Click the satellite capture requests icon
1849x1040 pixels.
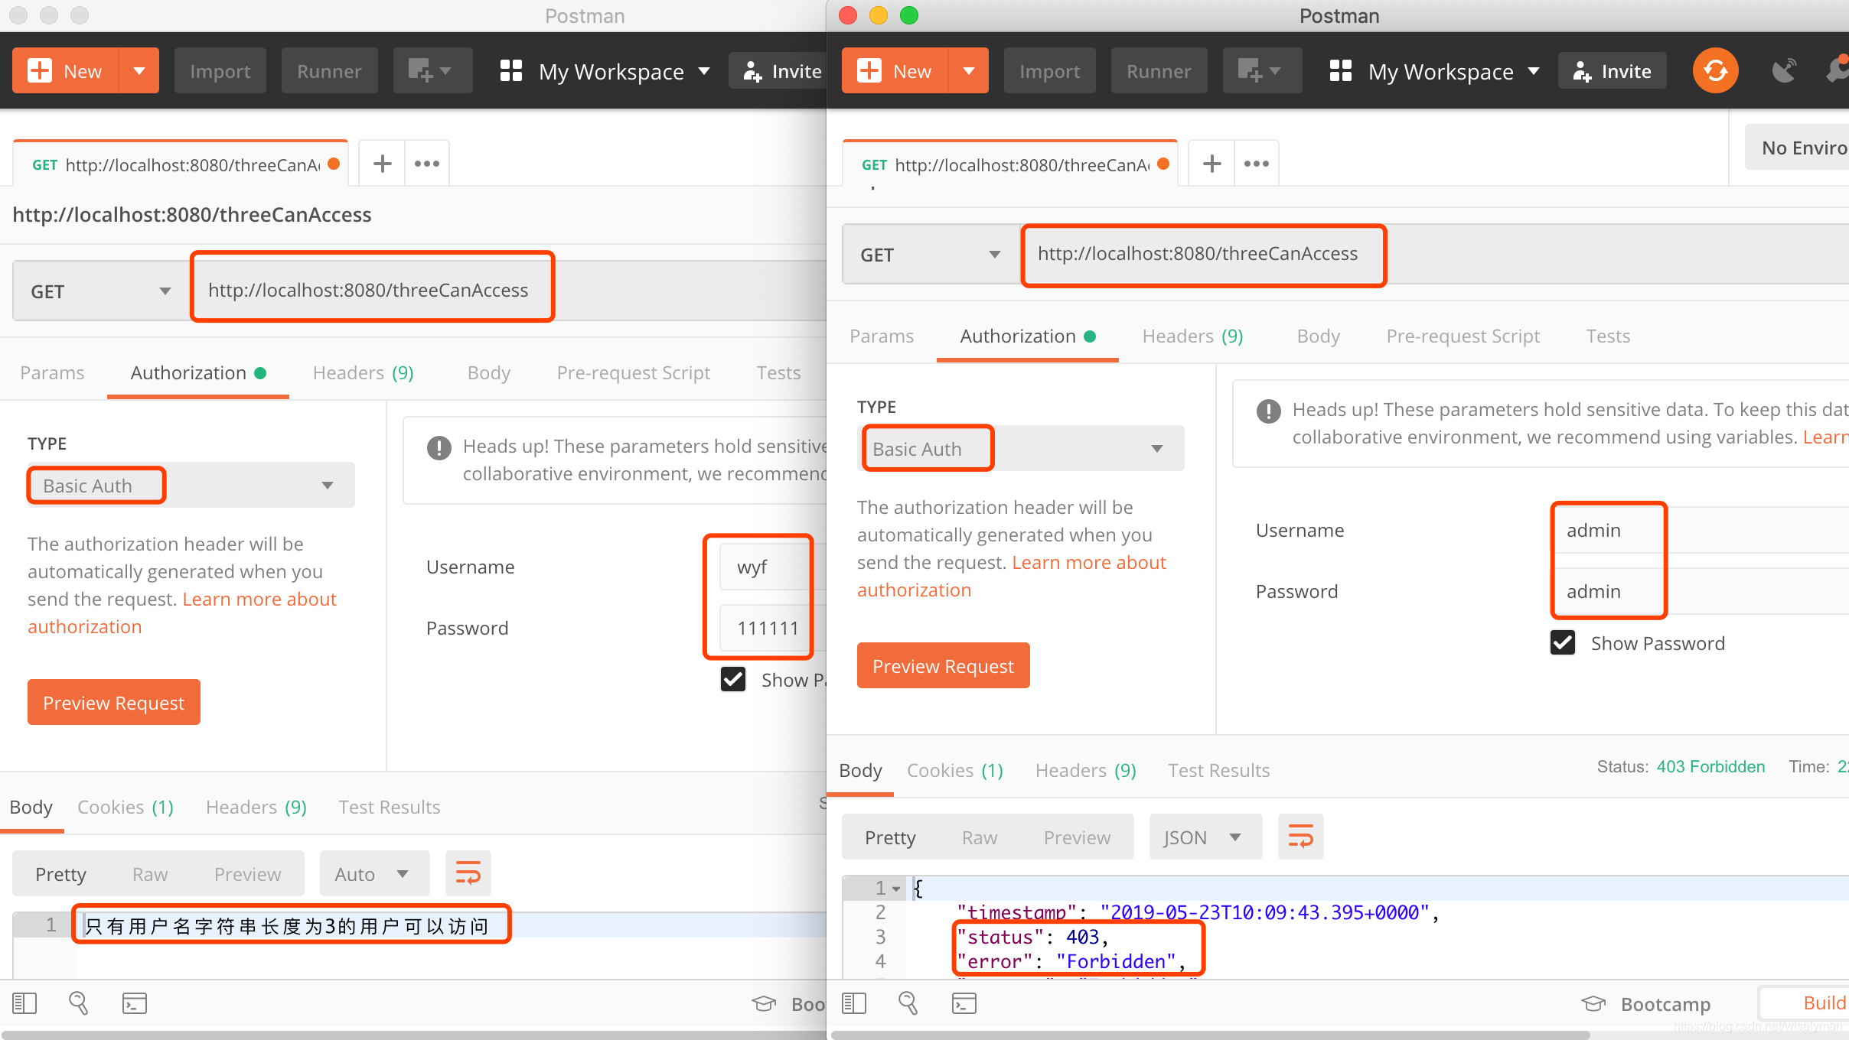tap(1784, 71)
